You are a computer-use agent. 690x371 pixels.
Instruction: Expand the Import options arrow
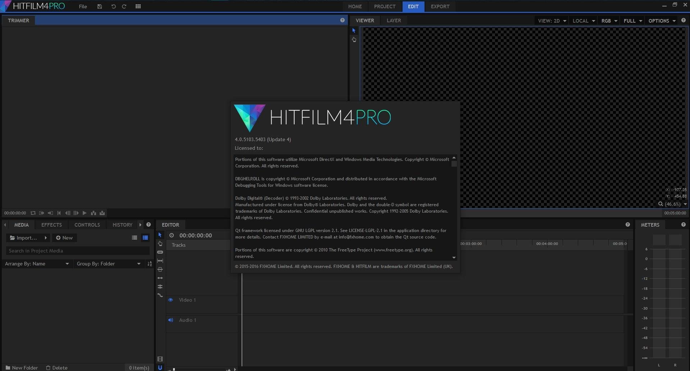(46, 238)
